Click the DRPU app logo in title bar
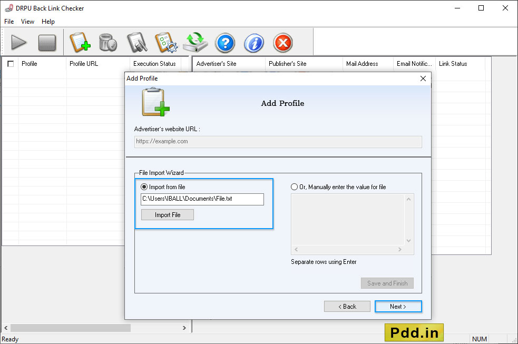The width and height of the screenshot is (518, 344). (9, 8)
